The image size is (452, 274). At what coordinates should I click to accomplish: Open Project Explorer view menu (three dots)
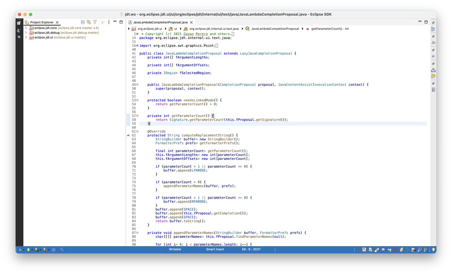pyautogui.click(x=108, y=22)
